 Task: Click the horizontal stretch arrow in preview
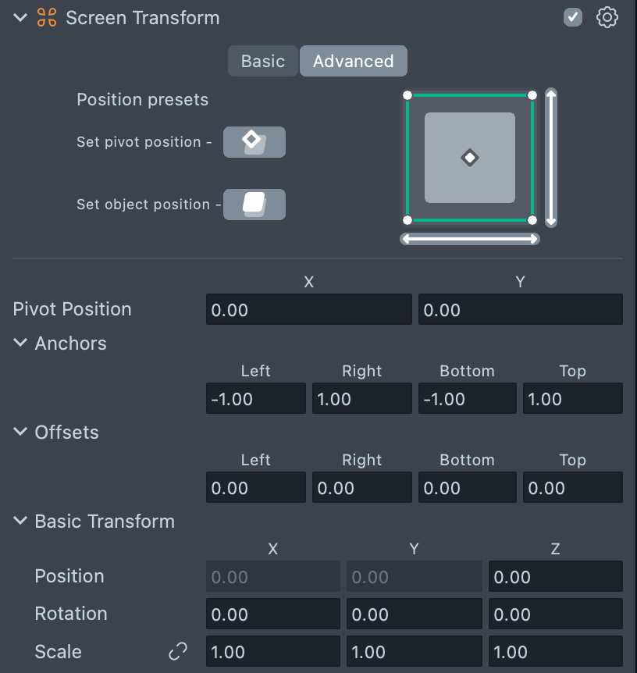(469, 238)
